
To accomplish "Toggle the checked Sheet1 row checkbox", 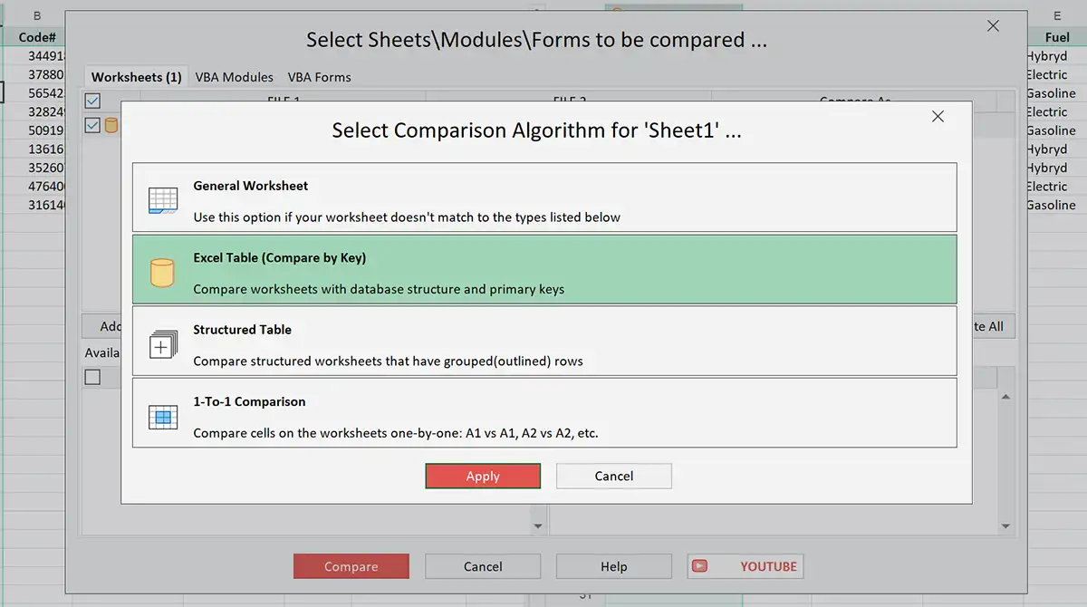I will point(91,125).
